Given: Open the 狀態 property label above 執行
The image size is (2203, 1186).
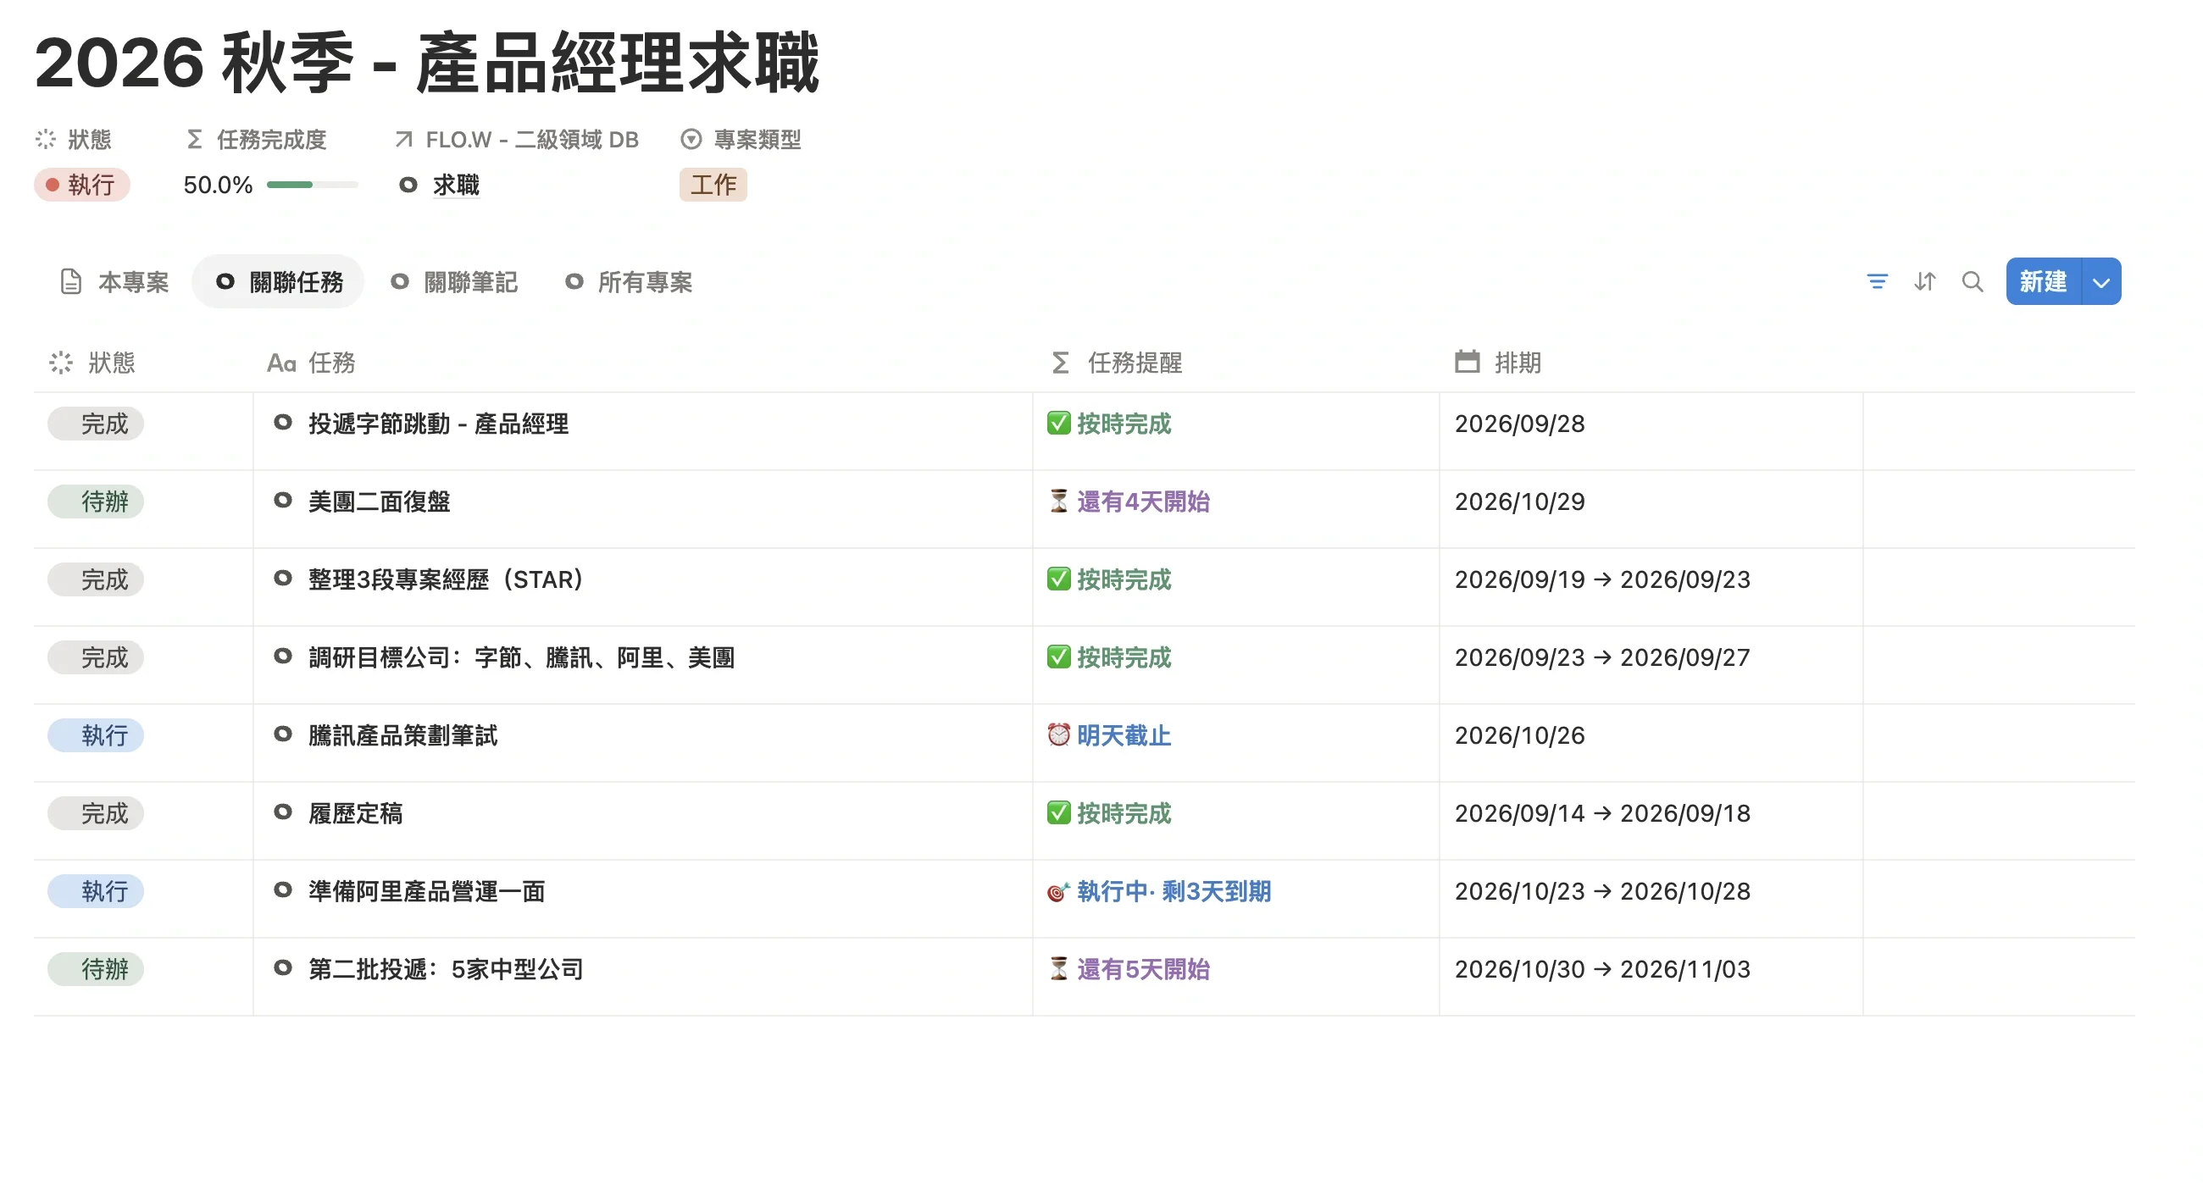Looking at the screenshot, I should 75,140.
